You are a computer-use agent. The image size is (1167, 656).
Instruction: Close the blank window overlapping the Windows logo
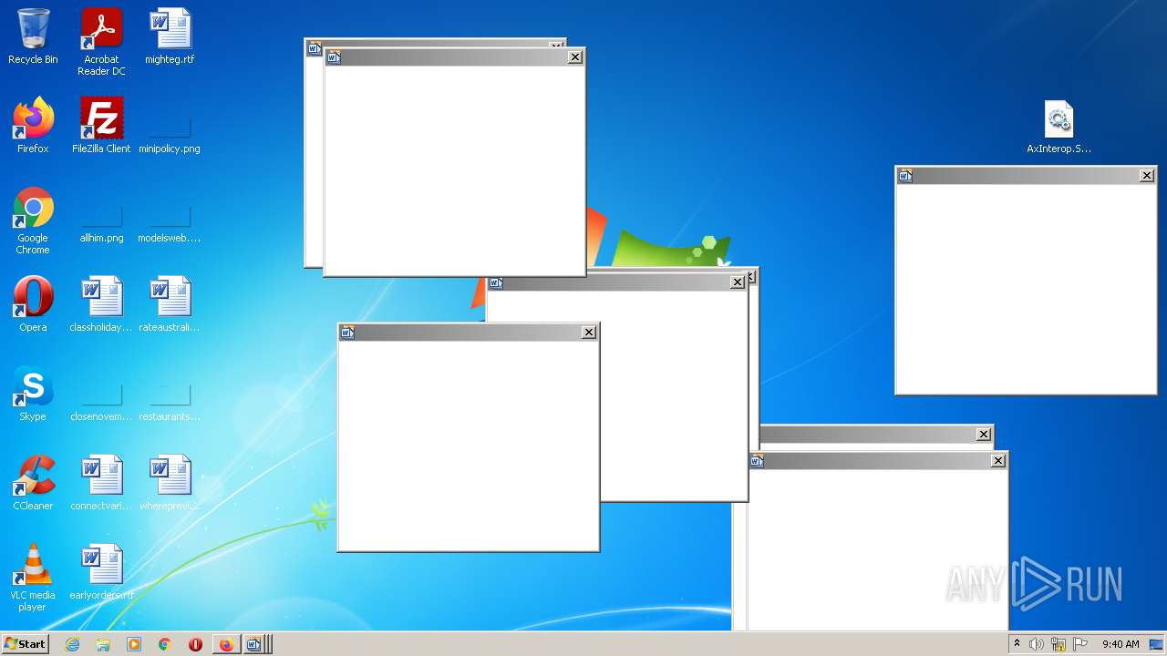pos(738,282)
